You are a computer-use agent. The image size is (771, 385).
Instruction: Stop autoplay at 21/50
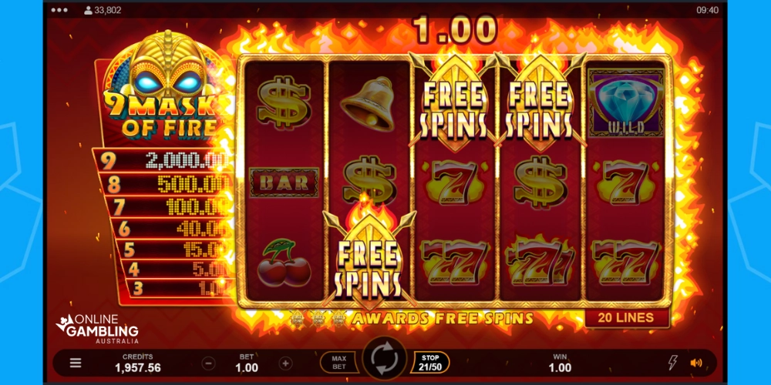[x=429, y=363]
